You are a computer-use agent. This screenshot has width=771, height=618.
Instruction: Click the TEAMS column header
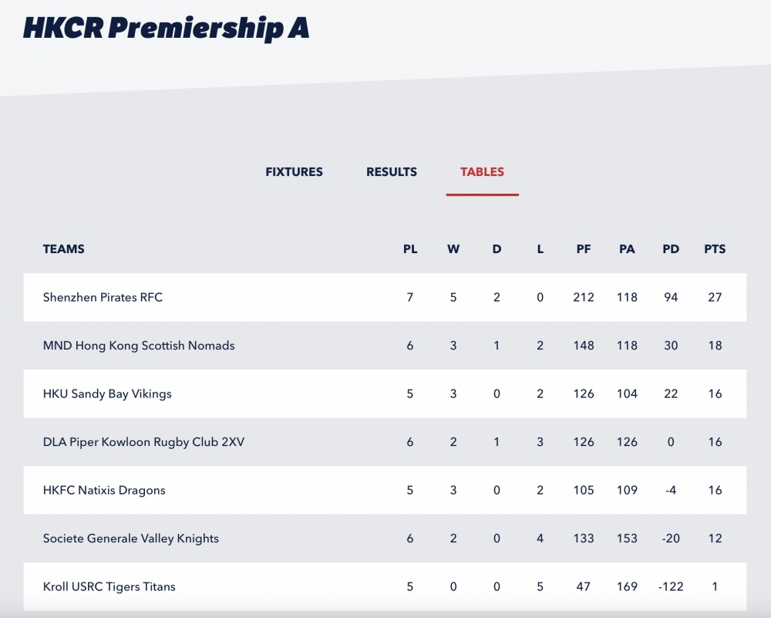tap(63, 249)
